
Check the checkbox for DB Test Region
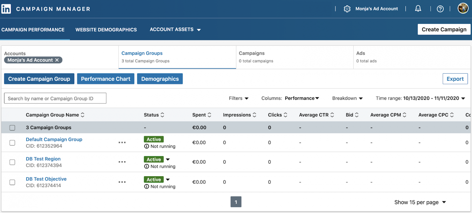(12, 162)
